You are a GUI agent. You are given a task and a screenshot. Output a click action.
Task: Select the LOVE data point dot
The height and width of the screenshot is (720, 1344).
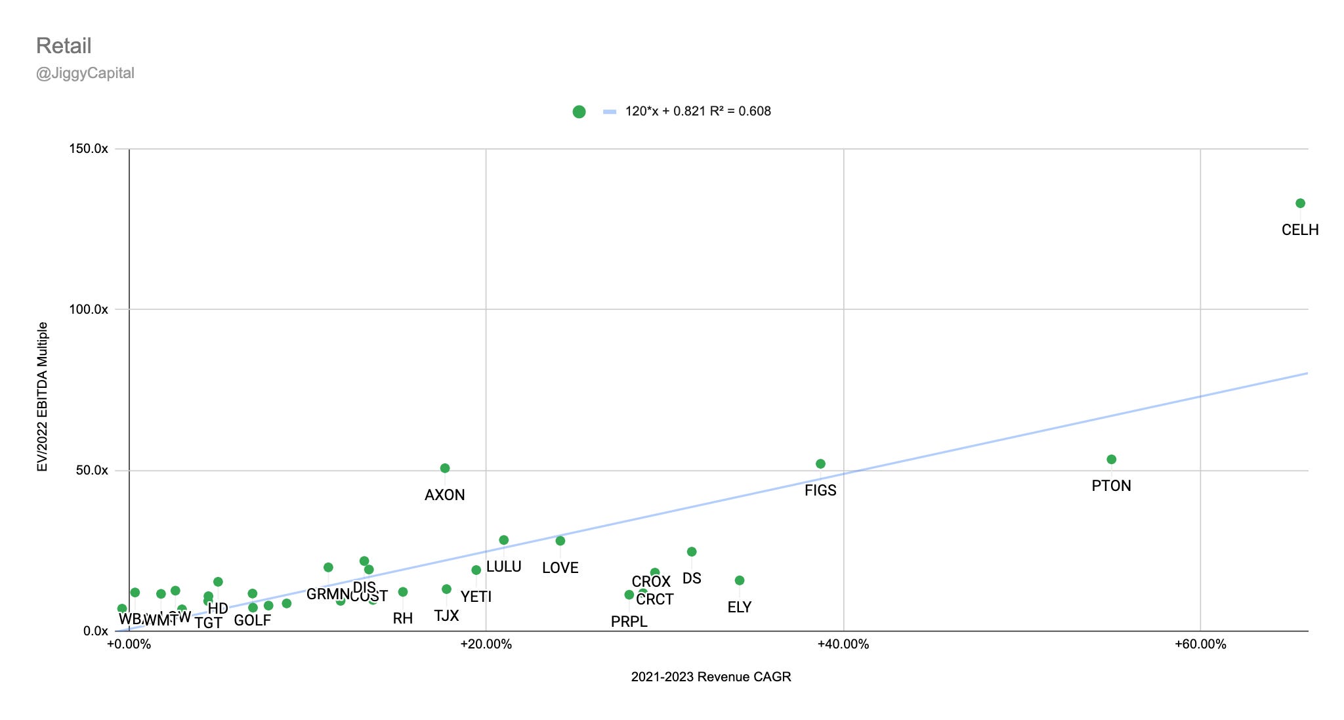pyautogui.click(x=560, y=541)
